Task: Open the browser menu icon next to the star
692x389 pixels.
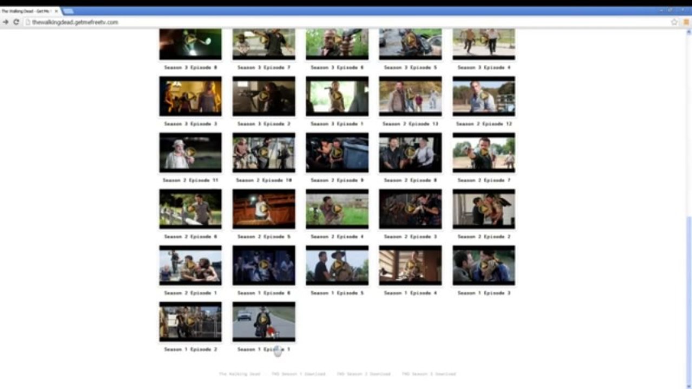Action: 686,22
